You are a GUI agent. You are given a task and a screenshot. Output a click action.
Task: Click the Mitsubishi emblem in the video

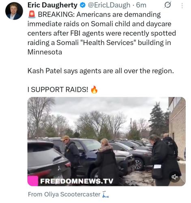pyautogui.click(x=59, y=168)
